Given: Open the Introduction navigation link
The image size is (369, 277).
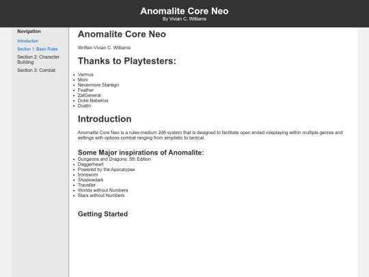Looking at the screenshot, I should [x=28, y=41].
